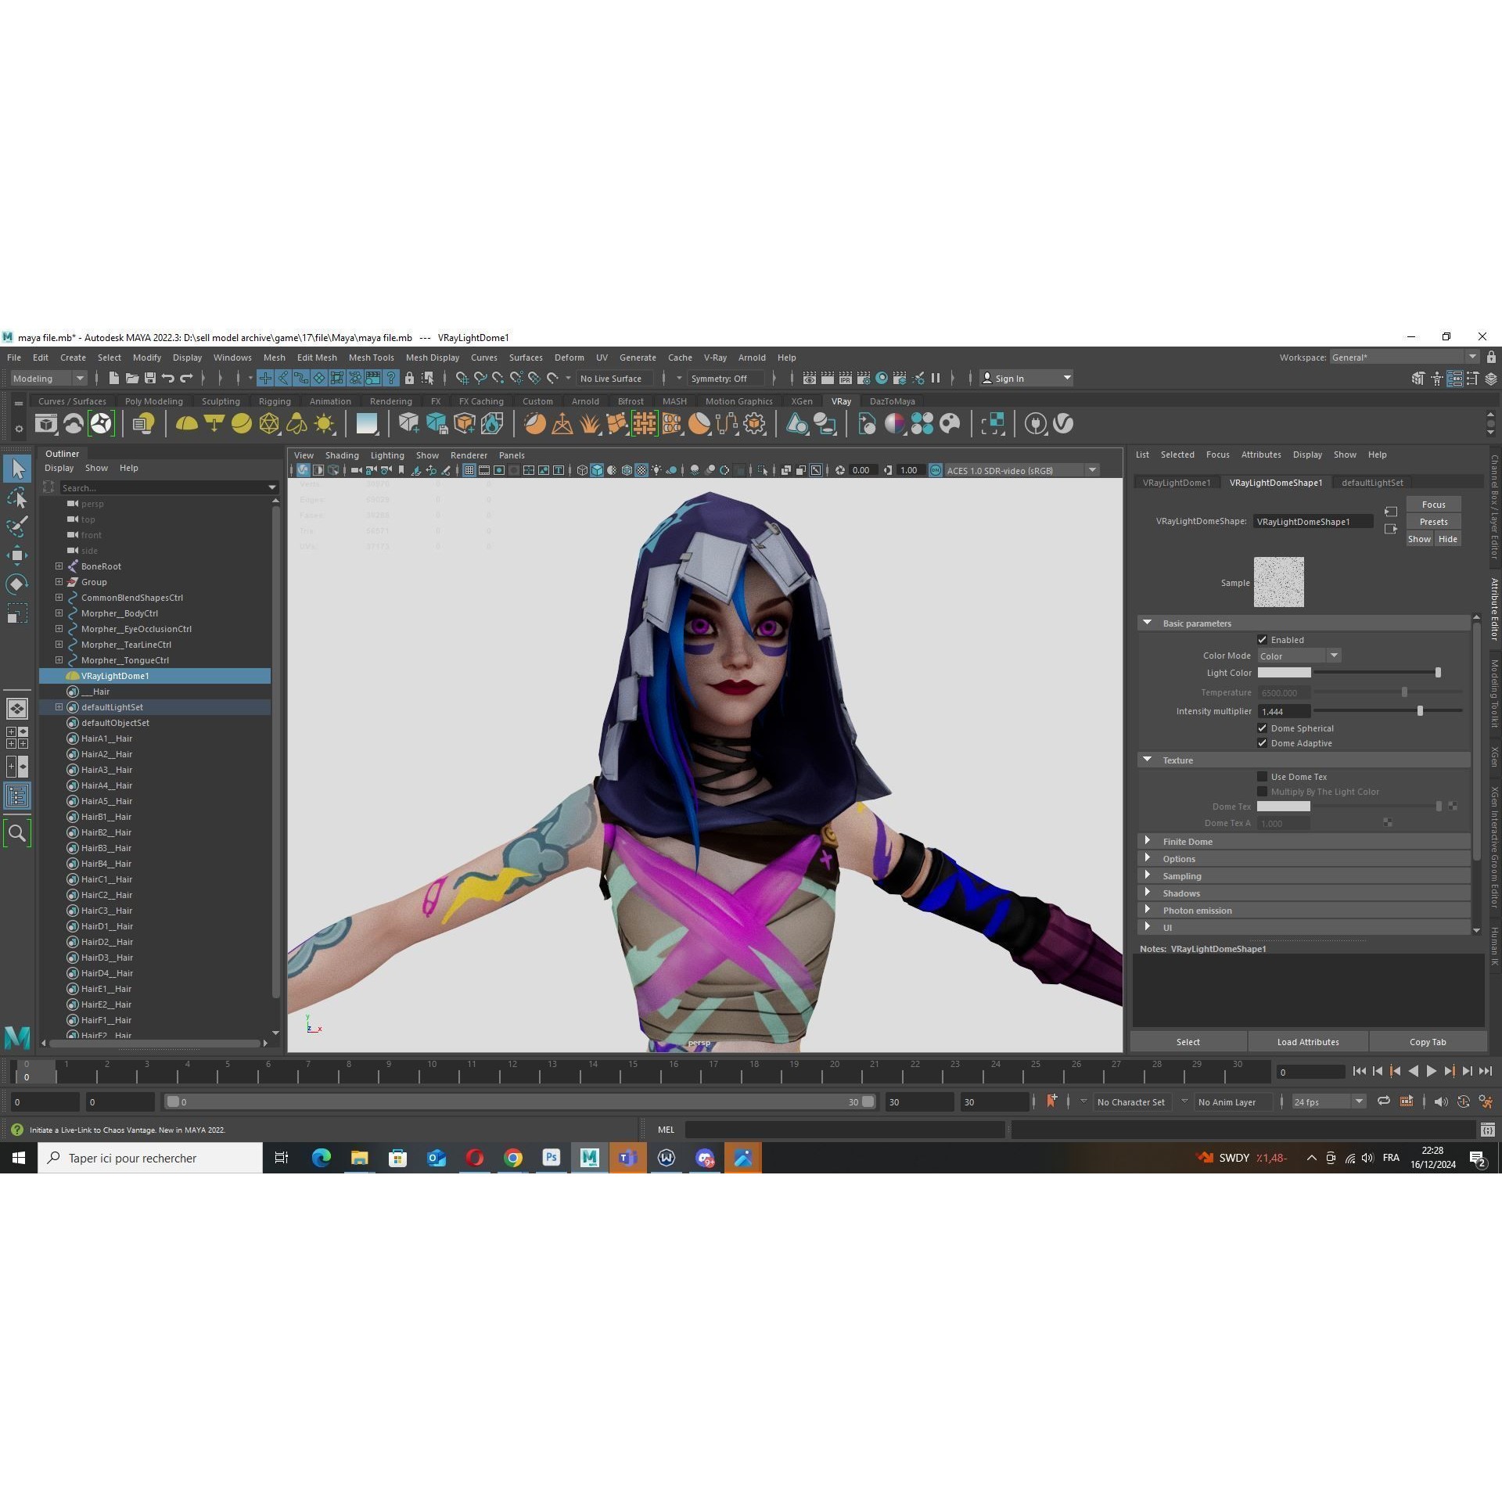Switch to the defaultLightSet attribute tab
The image size is (1502, 1502).
pos(1371,483)
